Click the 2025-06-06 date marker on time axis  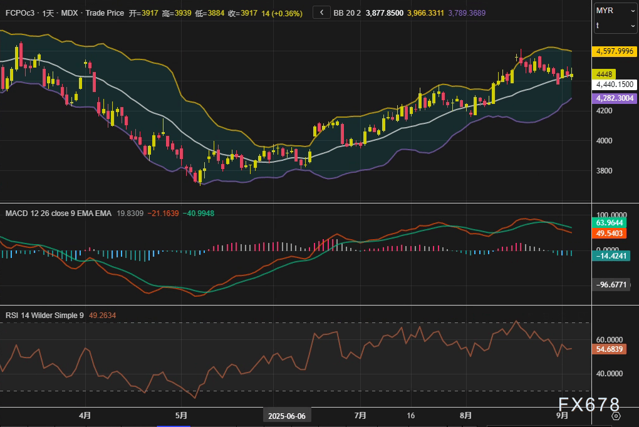tap(287, 416)
